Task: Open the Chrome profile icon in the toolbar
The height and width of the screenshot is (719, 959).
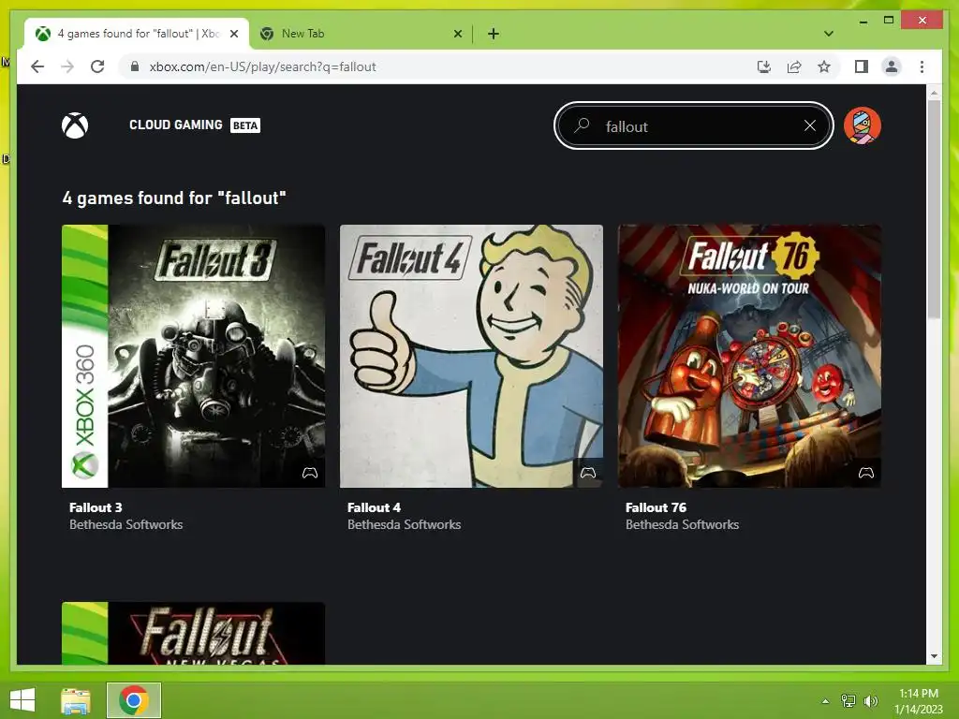Action: [892, 66]
